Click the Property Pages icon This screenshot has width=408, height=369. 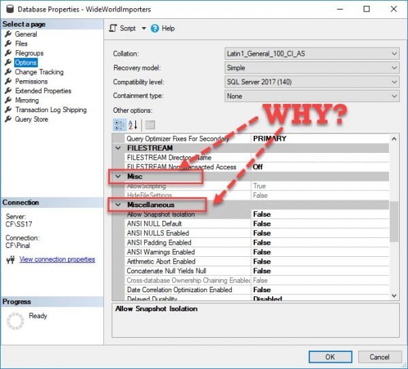point(150,124)
